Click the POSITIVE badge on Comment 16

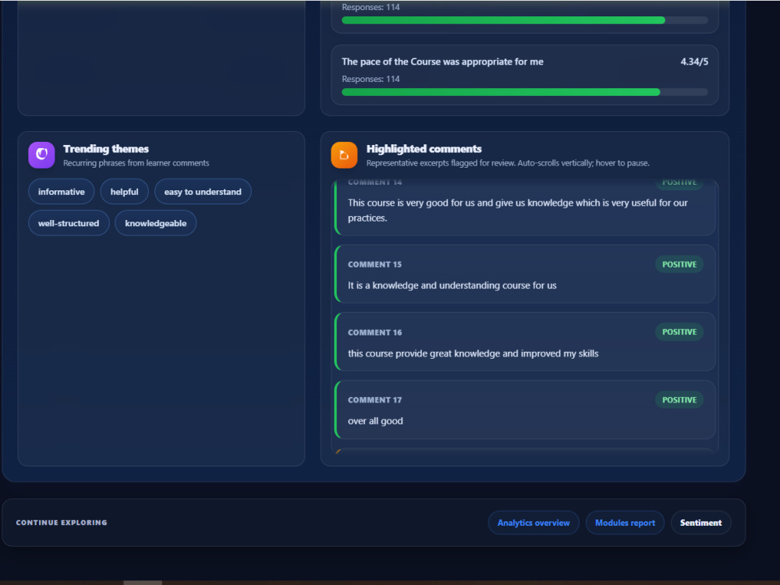pyautogui.click(x=679, y=331)
